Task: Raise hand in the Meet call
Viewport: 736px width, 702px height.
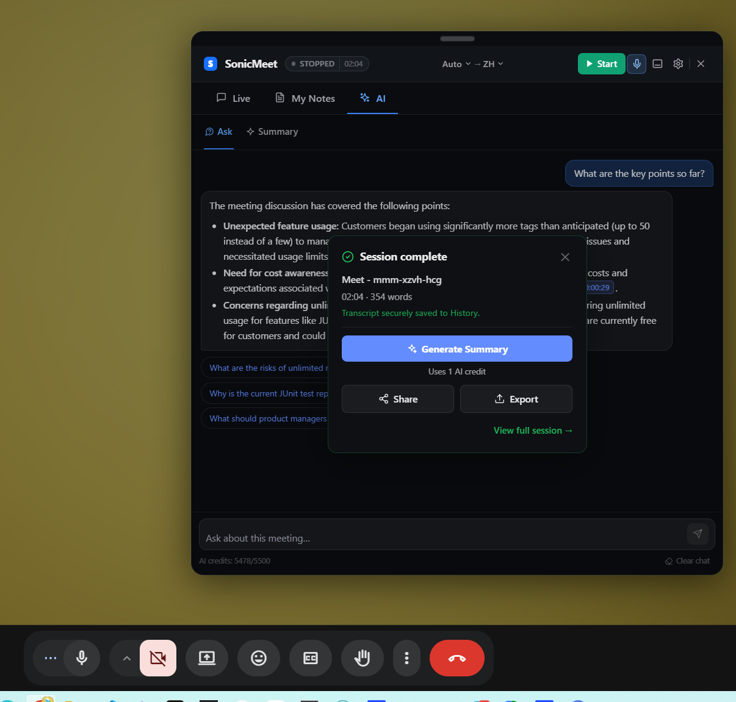Action: pyautogui.click(x=363, y=658)
